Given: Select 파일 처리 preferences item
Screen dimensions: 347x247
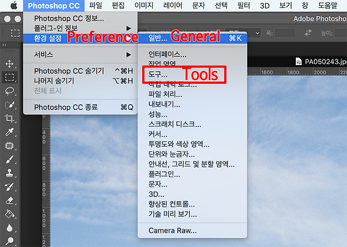Looking at the screenshot, I should pos(192,95).
